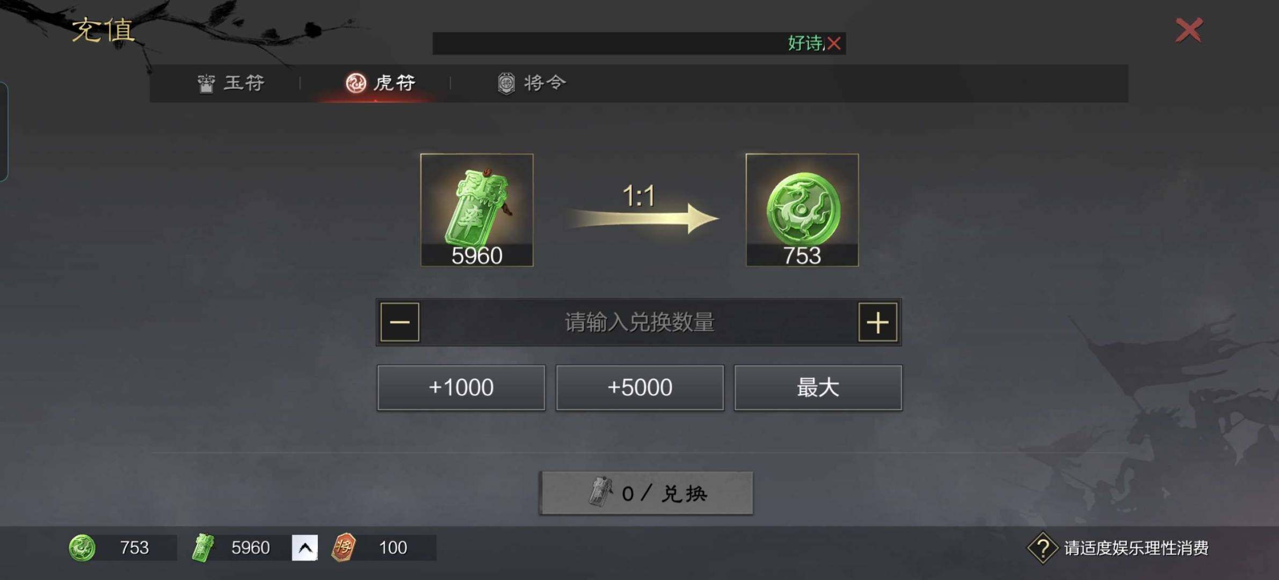
Task: Open the 将令 tab
Action: click(532, 83)
